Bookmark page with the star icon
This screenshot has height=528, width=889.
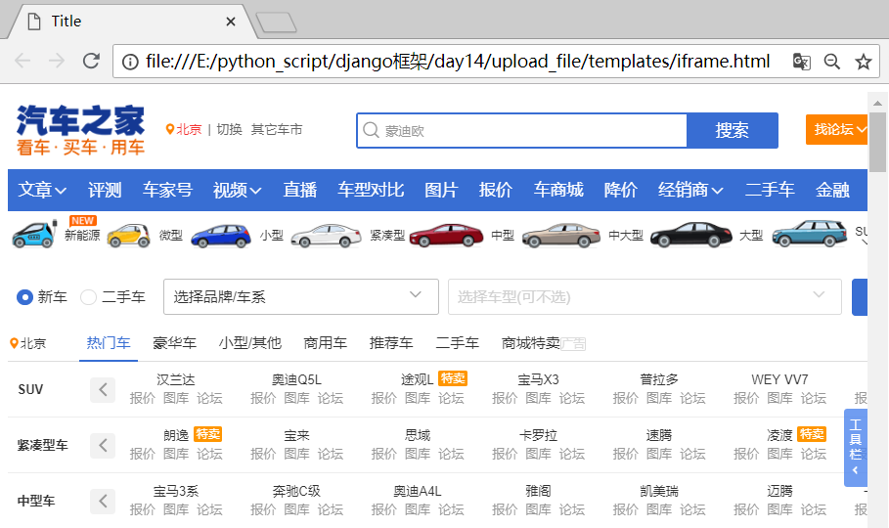tap(863, 62)
